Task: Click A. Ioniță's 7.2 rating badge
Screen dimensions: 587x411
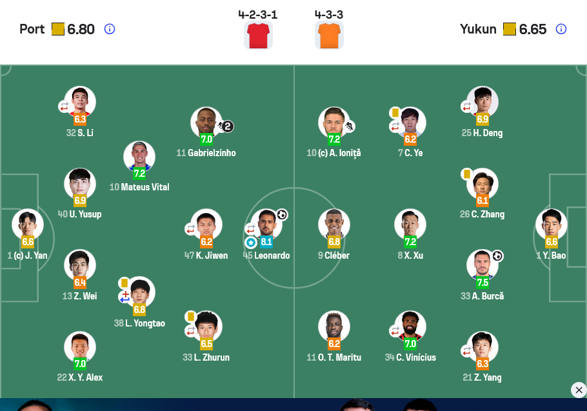Action: pos(334,139)
